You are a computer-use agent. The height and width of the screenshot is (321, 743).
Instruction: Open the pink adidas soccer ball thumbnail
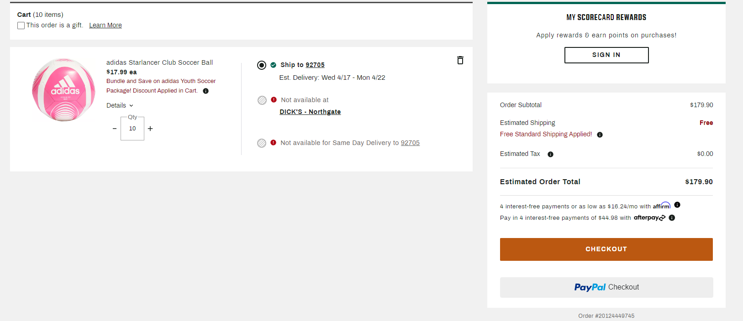click(64, 90)
